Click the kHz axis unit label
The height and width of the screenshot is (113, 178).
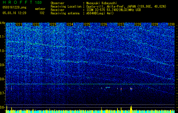(x=3, y=23)
